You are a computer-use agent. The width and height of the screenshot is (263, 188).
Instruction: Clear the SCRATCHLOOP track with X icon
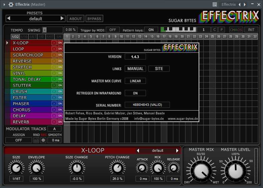tap(54, 55)
